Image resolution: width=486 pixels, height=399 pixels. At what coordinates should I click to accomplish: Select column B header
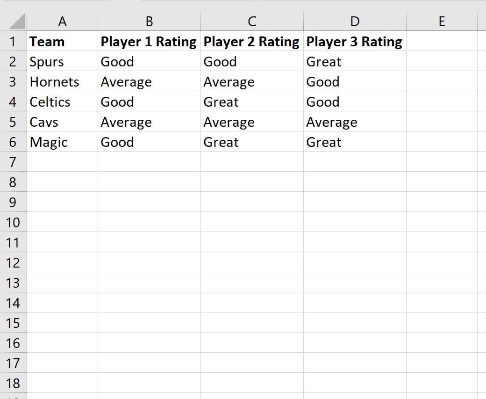149,22
